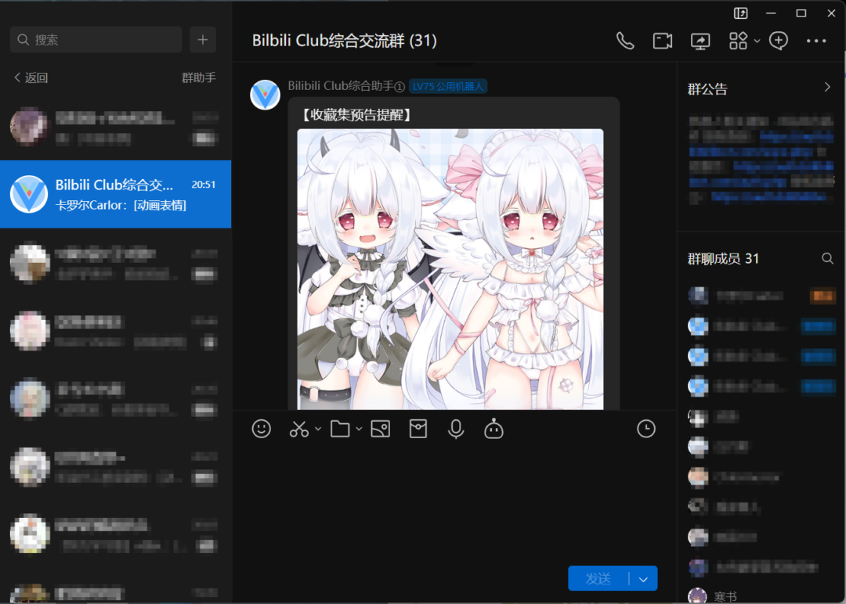Screen dimensions: 846x604
Task: Open the emoji picker
Action: click(261, 429)
